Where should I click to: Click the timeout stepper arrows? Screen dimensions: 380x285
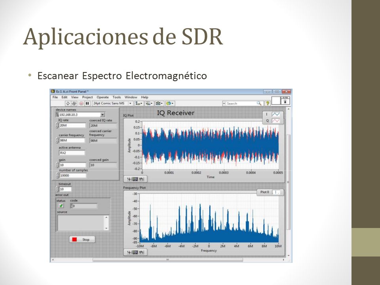pos(57,189)
